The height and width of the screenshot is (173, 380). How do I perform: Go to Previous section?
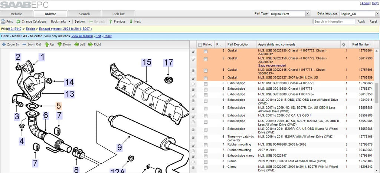(117, 21)
